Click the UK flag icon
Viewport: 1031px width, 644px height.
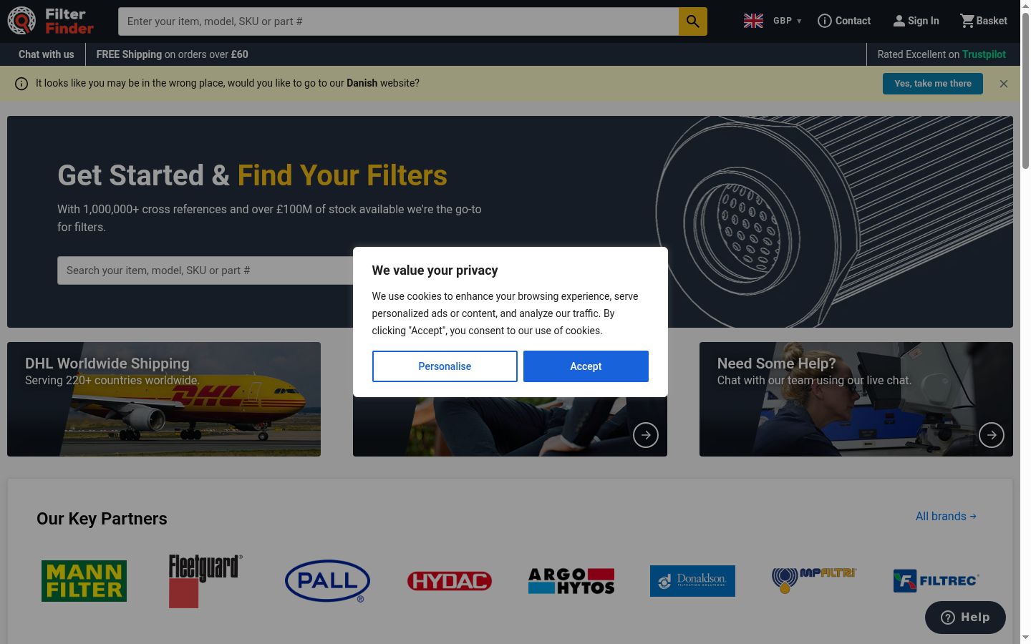[753, 21]
